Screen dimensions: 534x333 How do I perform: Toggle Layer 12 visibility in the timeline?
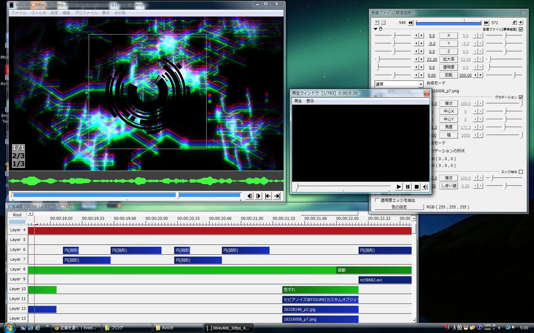click(18, 308)
